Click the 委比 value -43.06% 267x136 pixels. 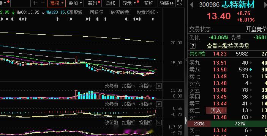(x=218, y=38)
